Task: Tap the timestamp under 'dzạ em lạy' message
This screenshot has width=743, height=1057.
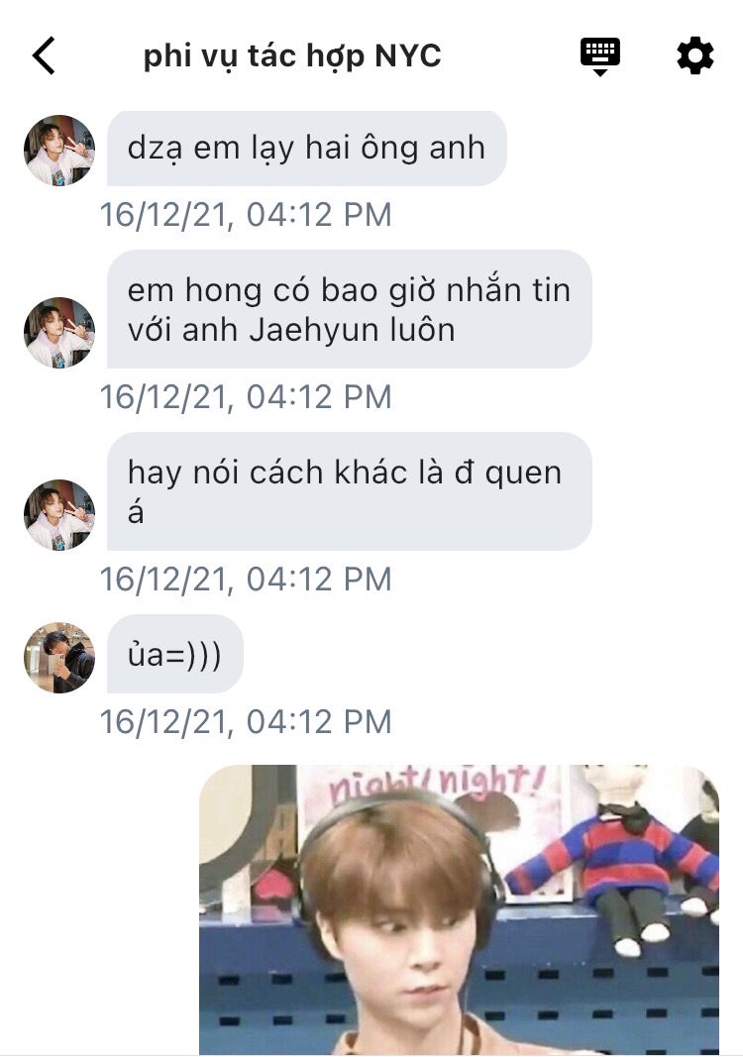Action: click(246, 215)
